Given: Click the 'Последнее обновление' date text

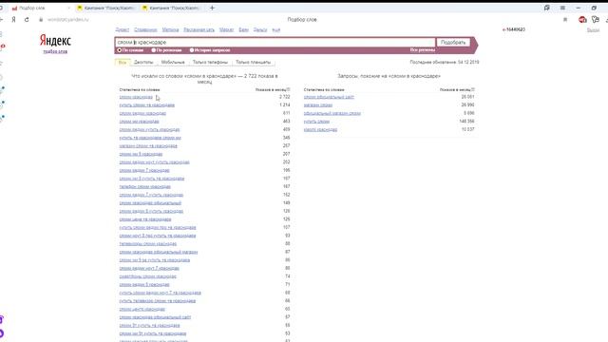Looking at the screenshot, I should click(445, 62).
